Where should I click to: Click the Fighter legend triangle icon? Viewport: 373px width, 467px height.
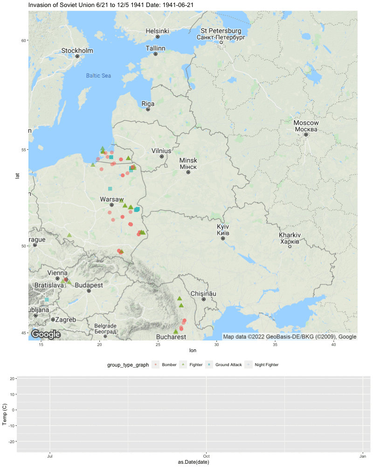pyautogui.click(x=183, y=365)
